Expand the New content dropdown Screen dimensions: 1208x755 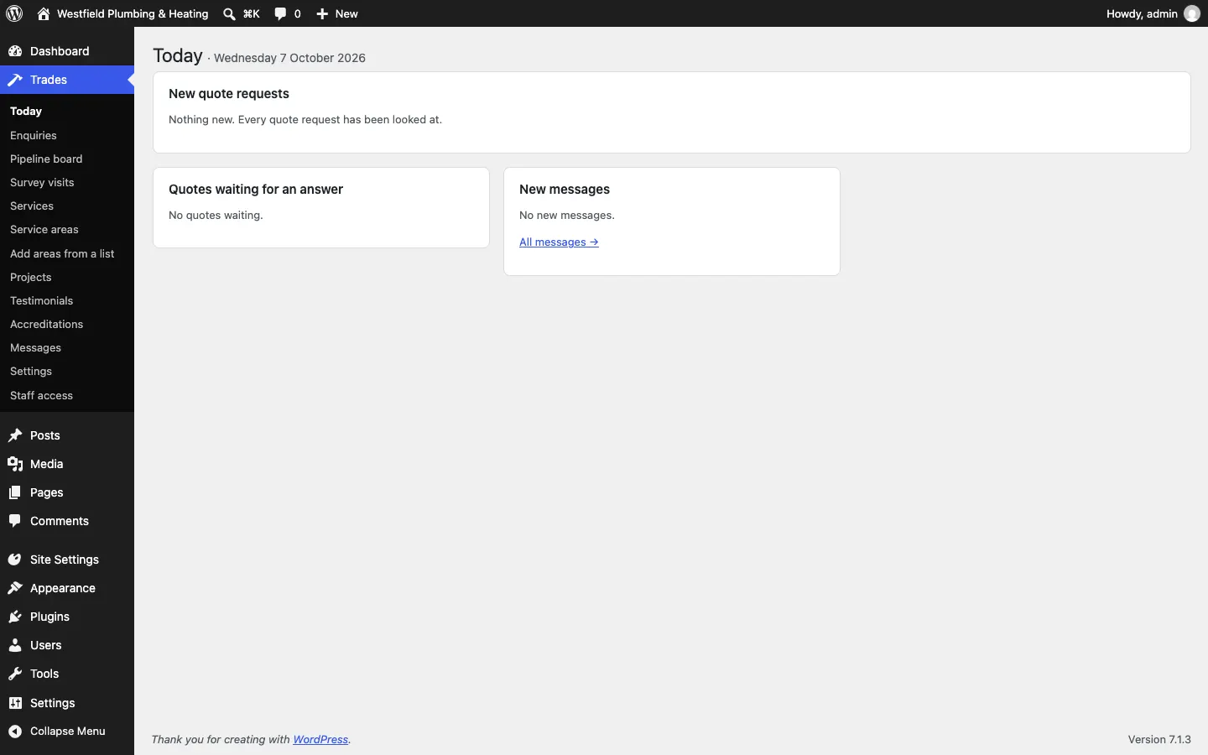pos(337,13)
